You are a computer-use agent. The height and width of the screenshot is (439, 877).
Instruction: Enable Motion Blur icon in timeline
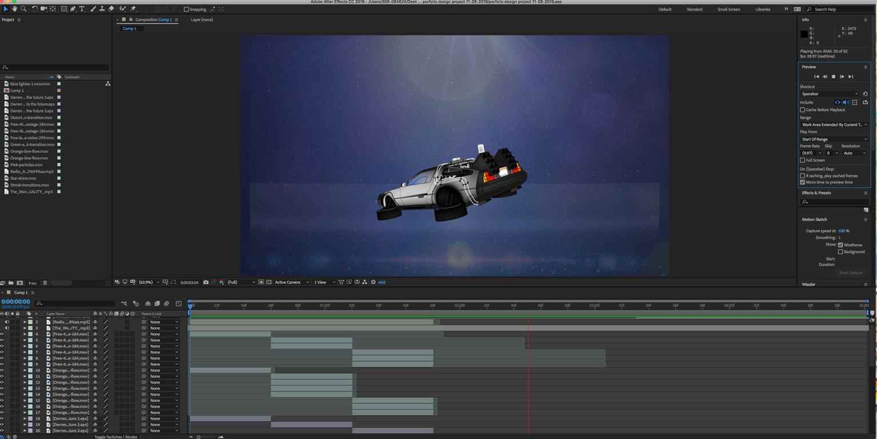point(166,304)
